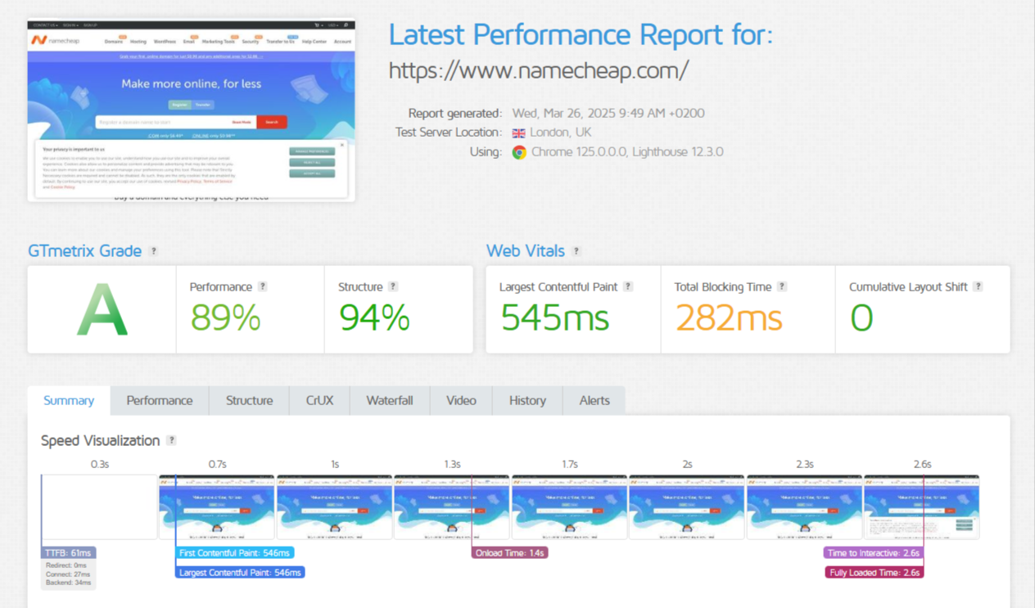Image resolution: width=1035 pixels, height=608 pixels.
Task: Click Time to Interactive: 2.6s marker
Action: click(x=874, y=553)
